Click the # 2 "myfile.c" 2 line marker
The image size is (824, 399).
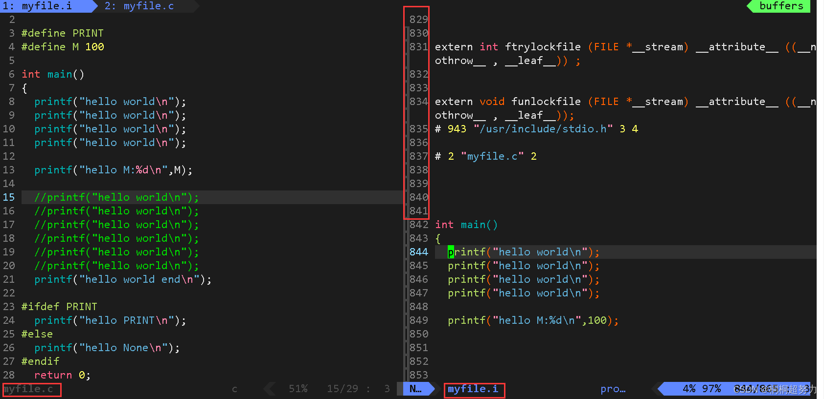486,156
